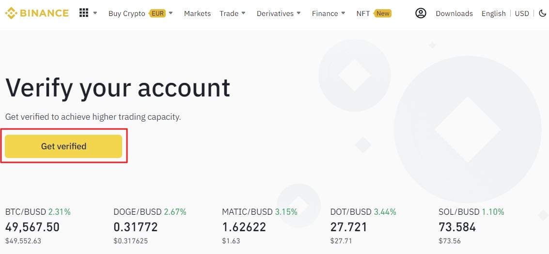Viewport: 549px width, 254px height.
Task: Click the New badge beside NFT
Action: click(x=383, y=13)
